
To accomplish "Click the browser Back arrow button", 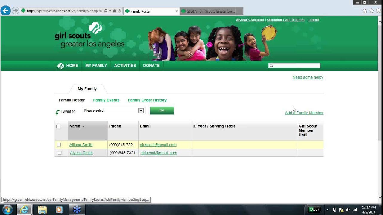I will (x=5, y=11).
